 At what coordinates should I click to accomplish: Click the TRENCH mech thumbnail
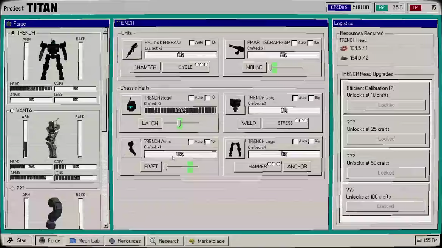(53, 59)
